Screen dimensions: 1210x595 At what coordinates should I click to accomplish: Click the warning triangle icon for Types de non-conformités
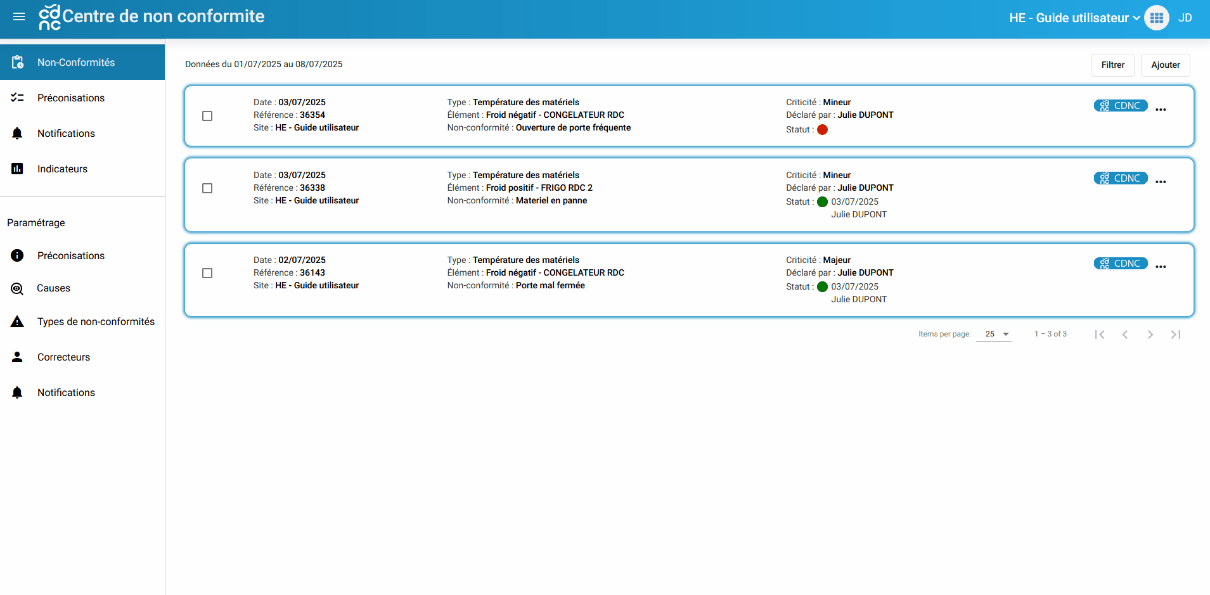pos(18,321)
